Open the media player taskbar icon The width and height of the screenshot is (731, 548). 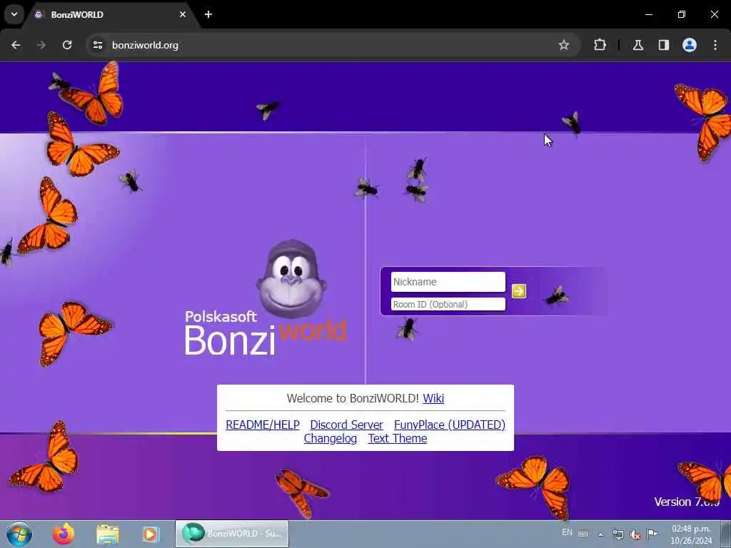coord(151,534)
